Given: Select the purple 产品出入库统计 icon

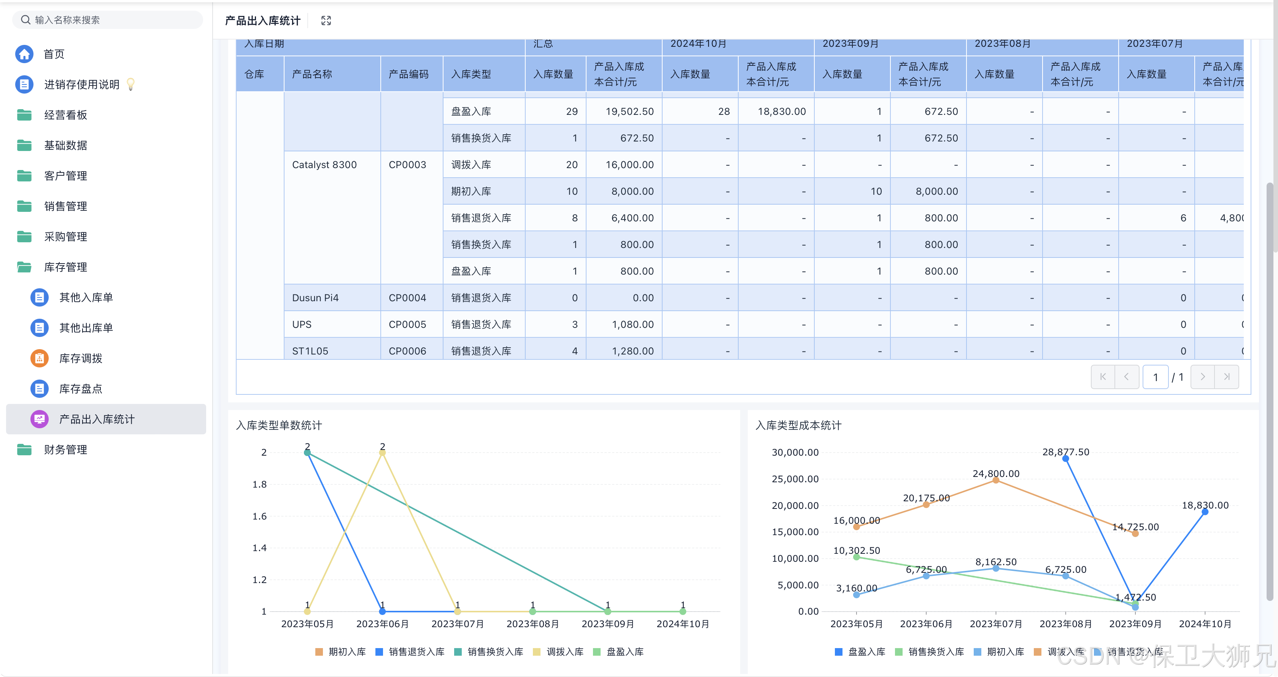Looking at the screenshot, I should (x=40, y=419).
